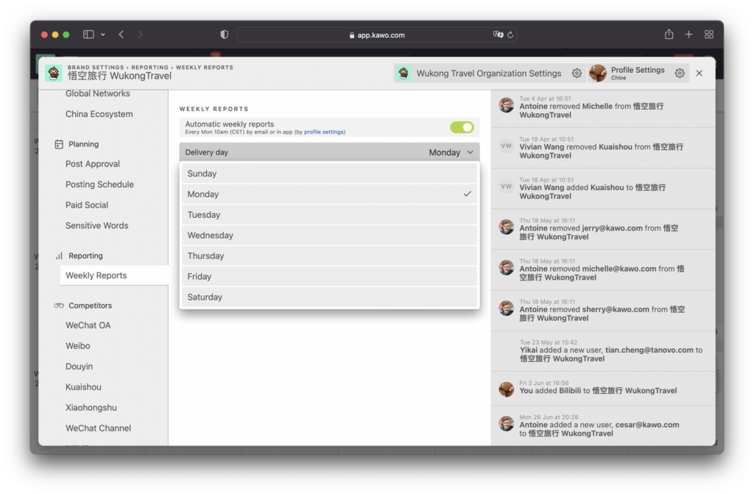Click the Chloe profile avatar
The image size is (754, 494).
(x=598, y=73)
